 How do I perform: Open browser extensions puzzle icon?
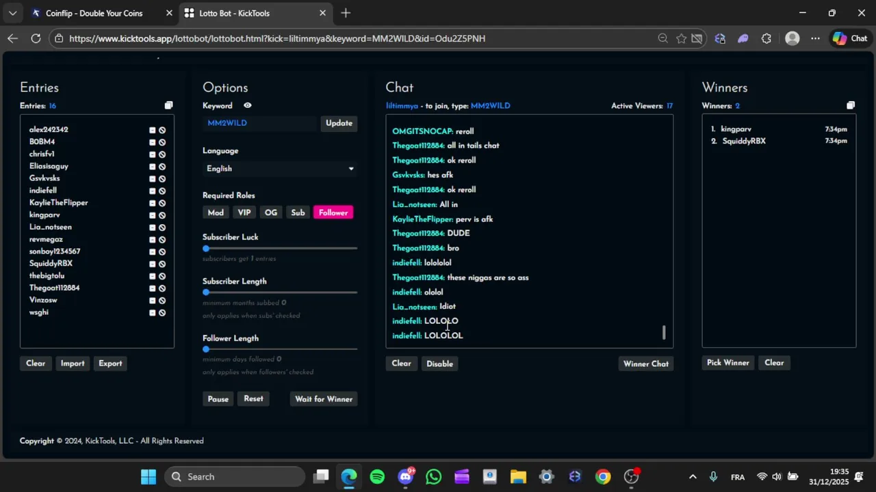click(x=766, y=38)
